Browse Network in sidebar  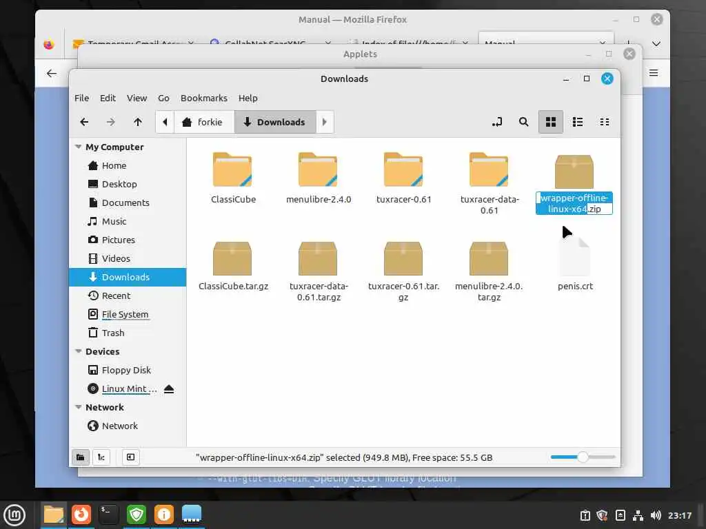(x=128, y=426)
